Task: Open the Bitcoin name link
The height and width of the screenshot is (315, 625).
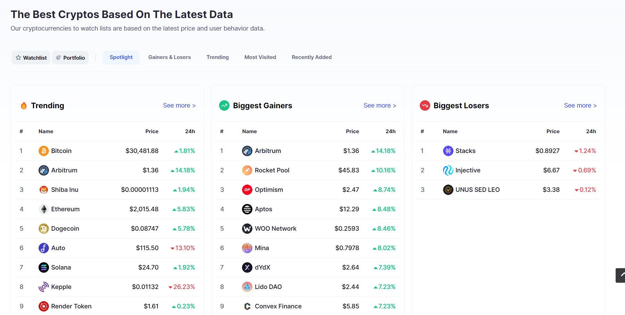Action: (61, 151)
